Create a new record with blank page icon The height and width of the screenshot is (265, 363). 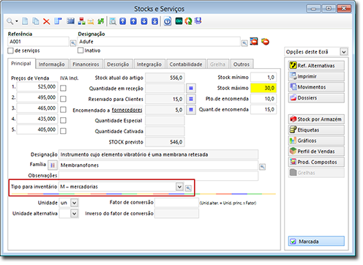[x=25, y=21]
